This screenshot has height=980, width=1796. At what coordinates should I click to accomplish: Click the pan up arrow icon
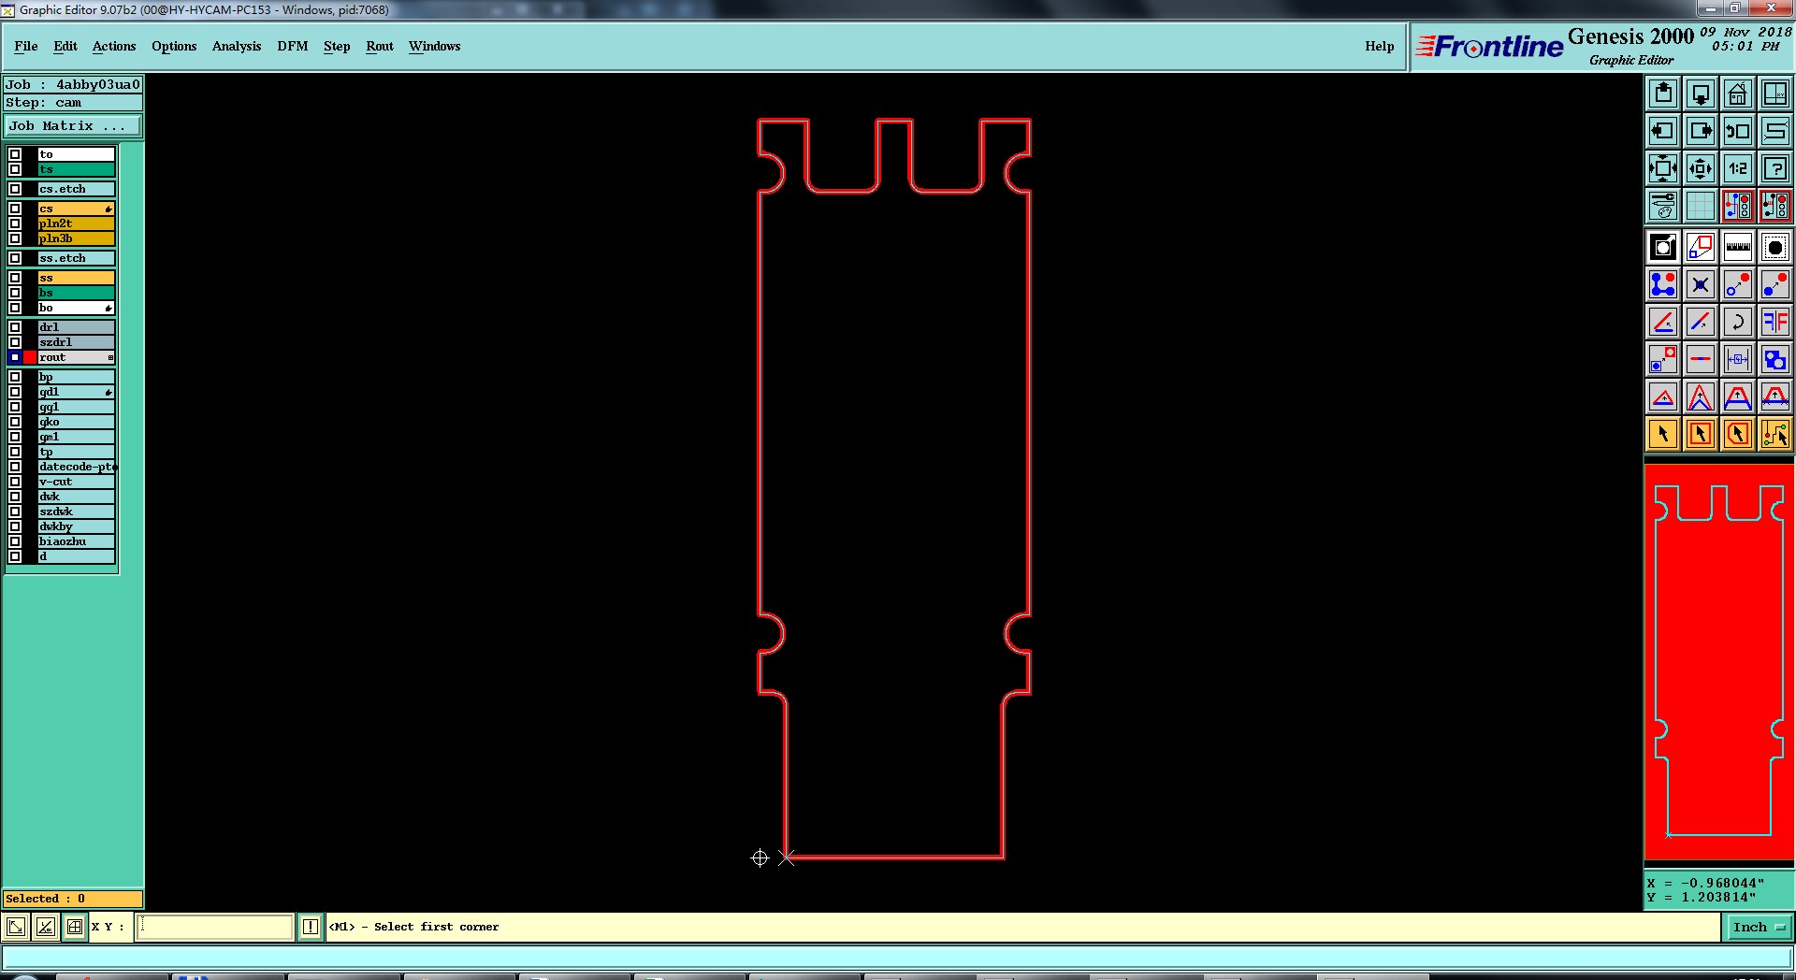1663,94
